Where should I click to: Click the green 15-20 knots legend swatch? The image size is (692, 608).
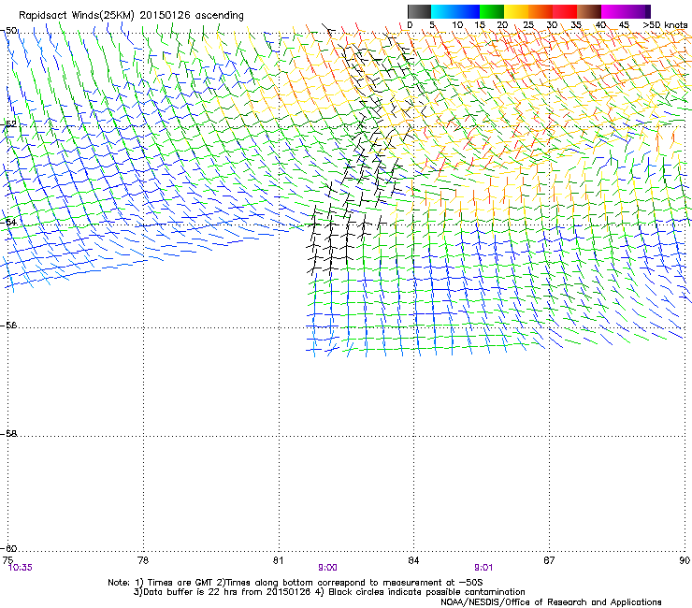click(x=492, y=11)
